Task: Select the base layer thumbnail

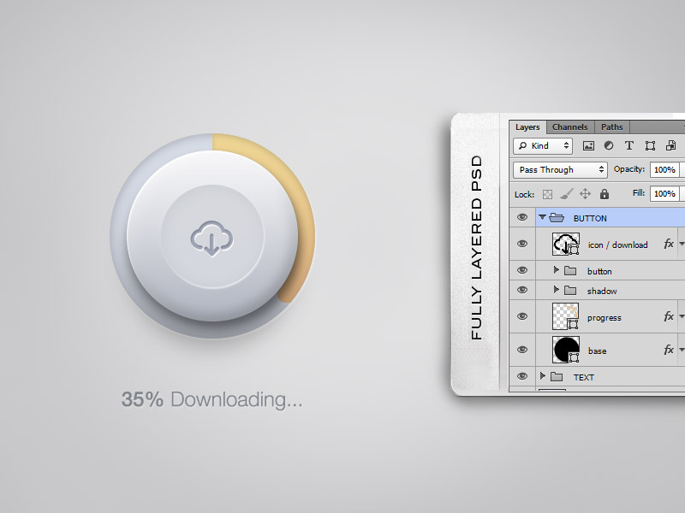Action: (x=566, y=350)
